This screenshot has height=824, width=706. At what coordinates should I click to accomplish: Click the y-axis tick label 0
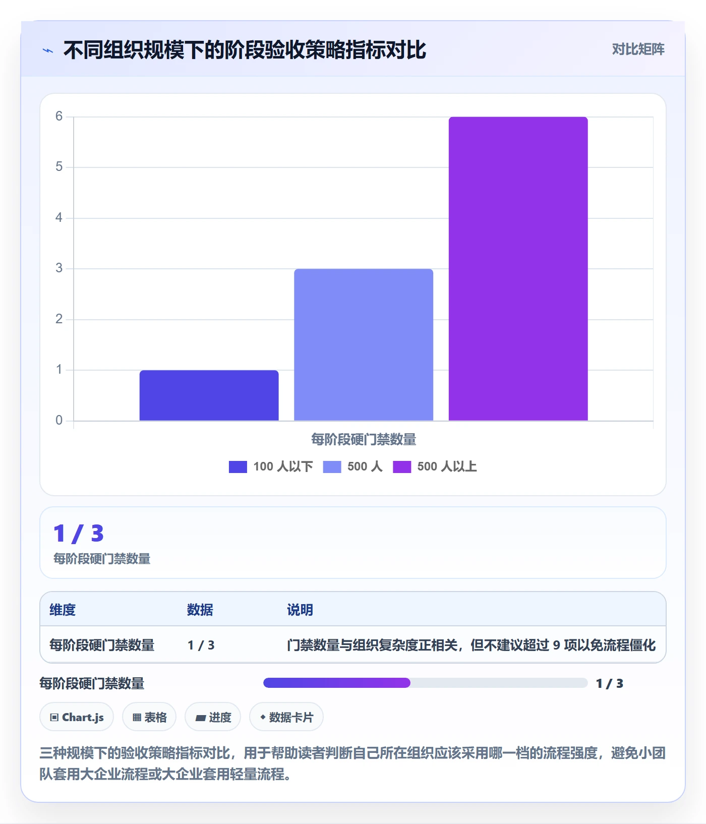pyautogui.click(x=59, y=421)
